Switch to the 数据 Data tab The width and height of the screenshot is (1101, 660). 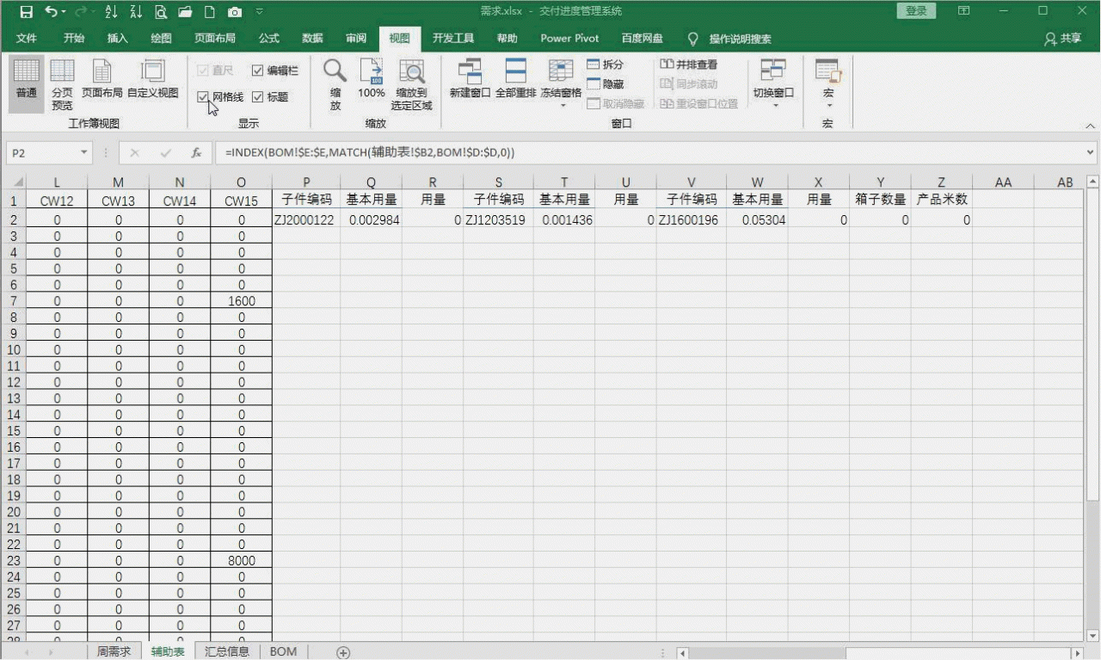click(313, 39)
